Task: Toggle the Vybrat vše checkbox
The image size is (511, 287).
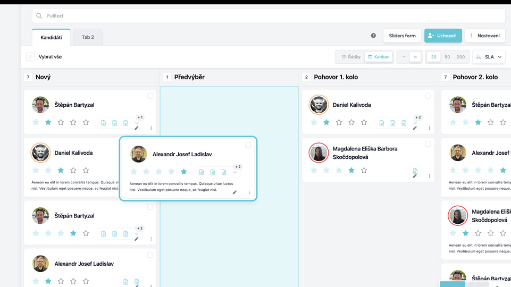Action: click(31, 57)
